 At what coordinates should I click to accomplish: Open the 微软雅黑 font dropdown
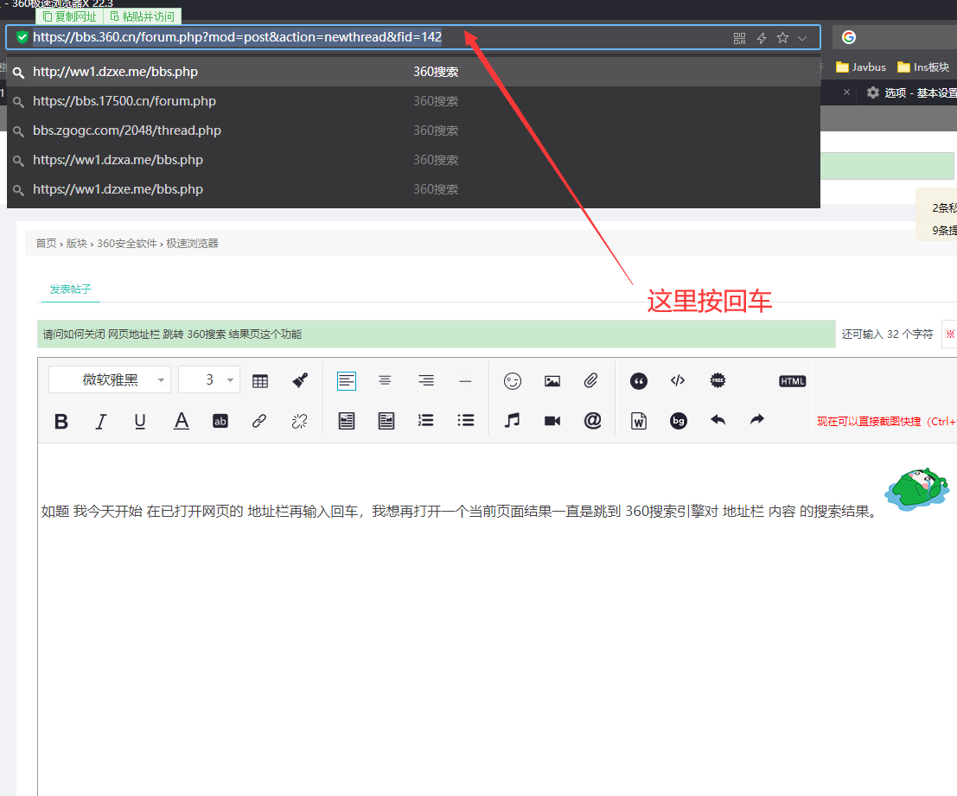(x=110, y=380)
